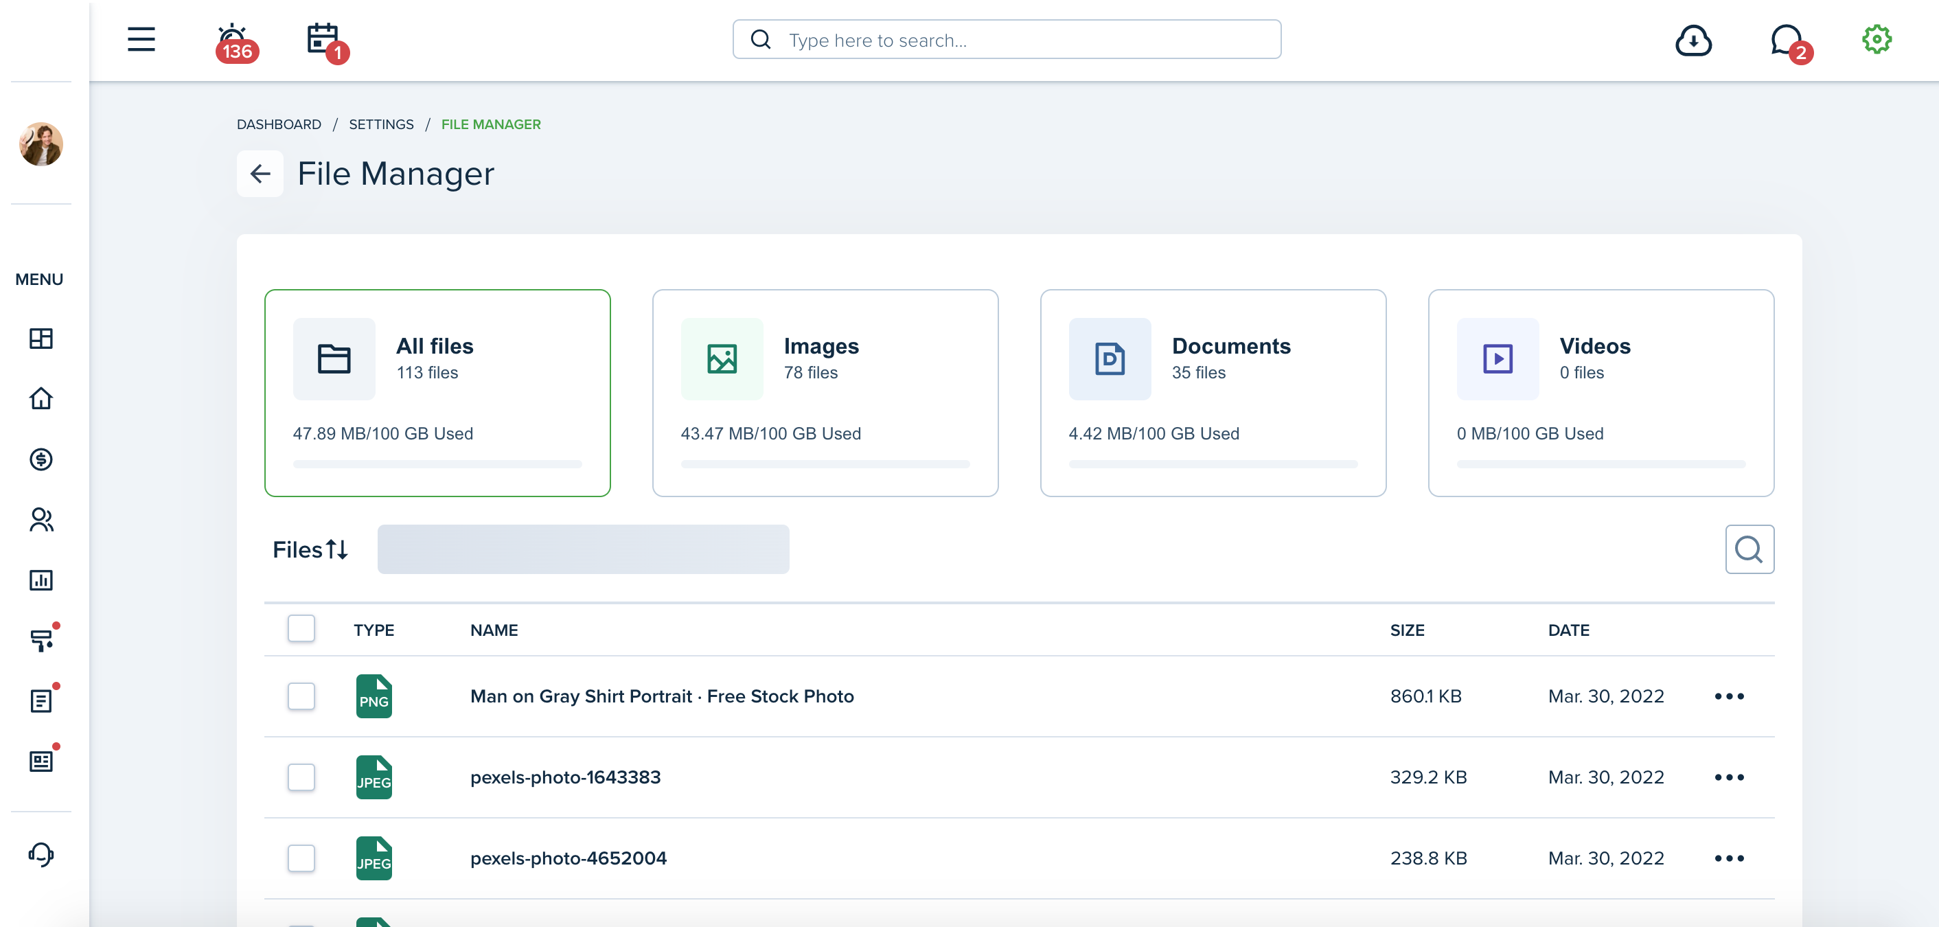Open file pexels-photo-4652004
1939x927 pixels.
coord(569,858)
